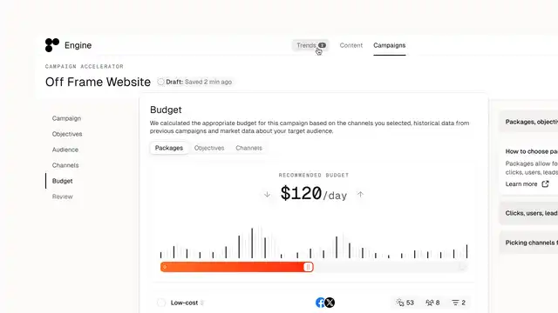This screenshot has height=313, width=558.
Task: Click the X channel icon
Action: [330, 303]
